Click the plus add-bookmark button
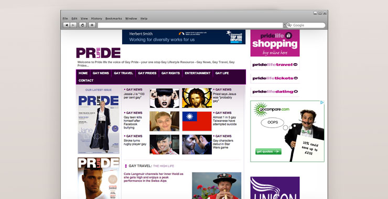This screenshot has height=199, width=388. pos(92,25)
